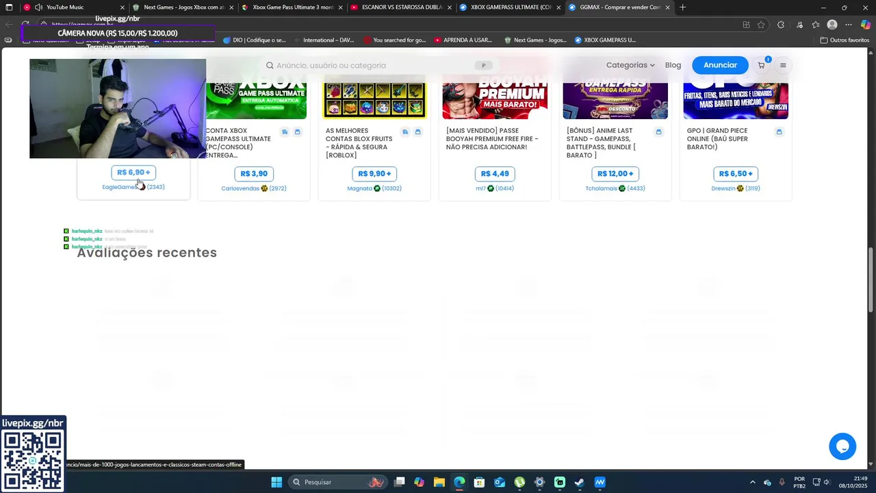
Task: Click store badge on Anime Last Stand card
Action: coord(658,131)
